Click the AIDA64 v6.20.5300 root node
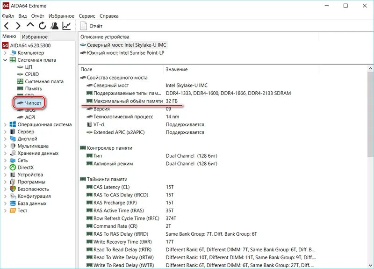This screenshot has width=374, height=269. (x=30, y=45)
